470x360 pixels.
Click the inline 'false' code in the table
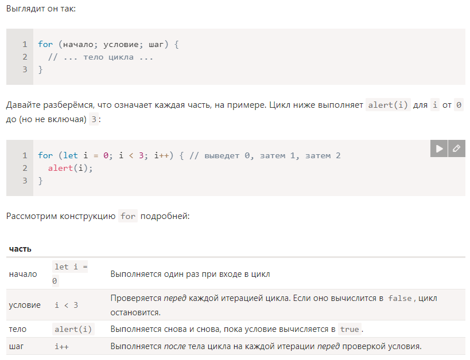coord(400,299)
